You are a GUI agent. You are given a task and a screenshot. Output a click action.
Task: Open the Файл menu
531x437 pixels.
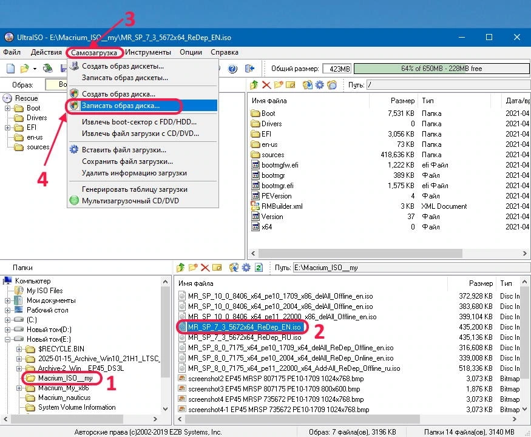pyautogui.click(x=12, y=52)
